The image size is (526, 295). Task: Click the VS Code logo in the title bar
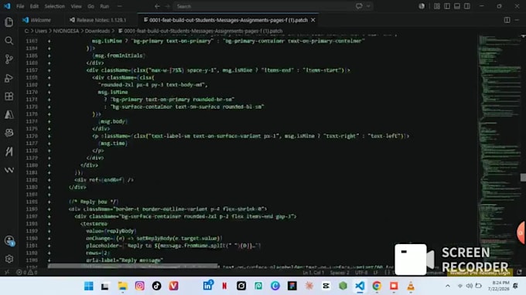(7, 6)
